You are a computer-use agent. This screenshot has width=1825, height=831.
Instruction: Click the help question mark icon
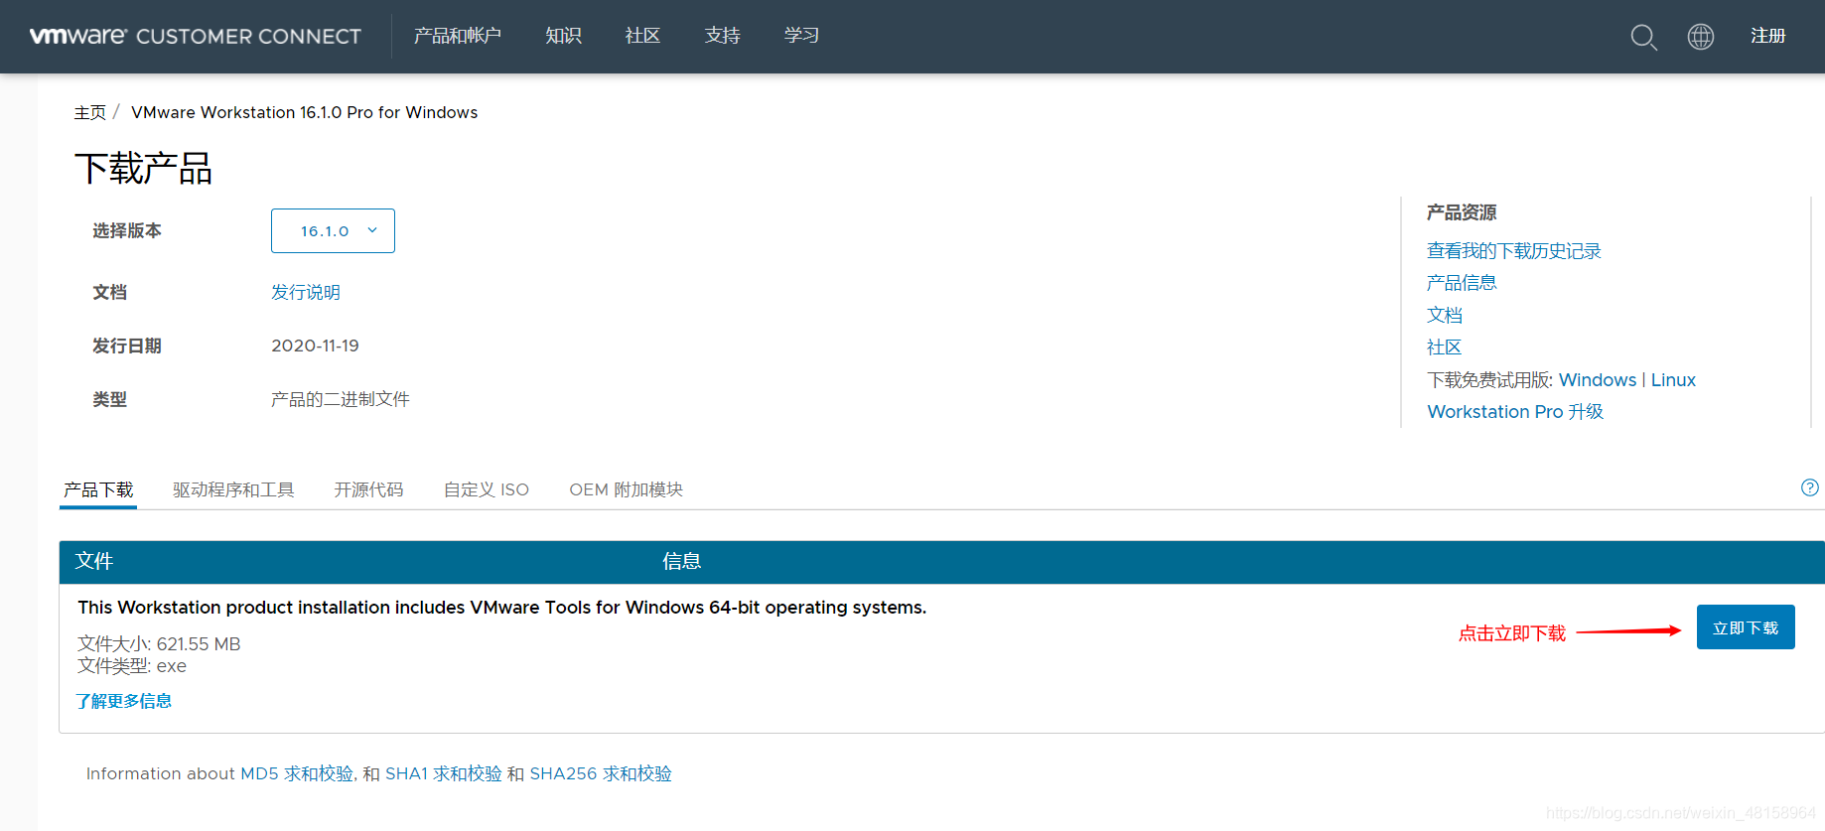pos(1810,487)
